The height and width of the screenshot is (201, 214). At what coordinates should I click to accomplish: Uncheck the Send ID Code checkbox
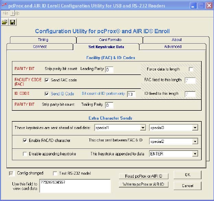tap(47, 94)
